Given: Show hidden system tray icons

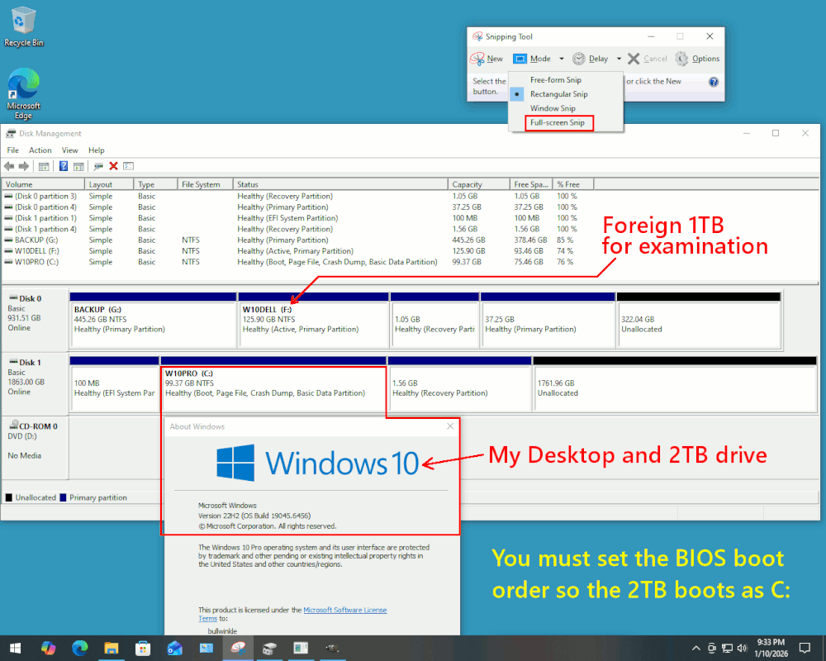Looking at the screenshot, I should [x=695, y=649].
